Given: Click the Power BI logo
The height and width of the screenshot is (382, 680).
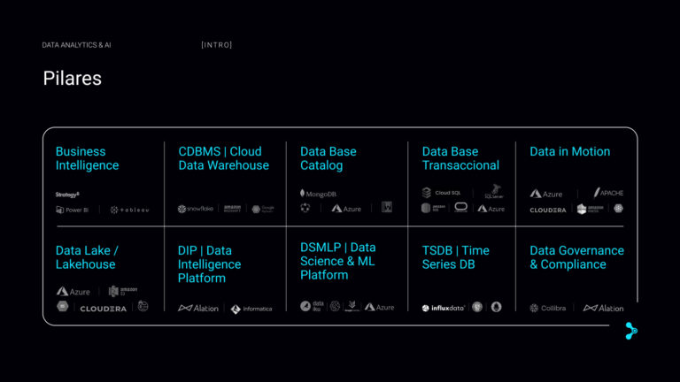Looking at the screenshot, I should pos(72,210).
